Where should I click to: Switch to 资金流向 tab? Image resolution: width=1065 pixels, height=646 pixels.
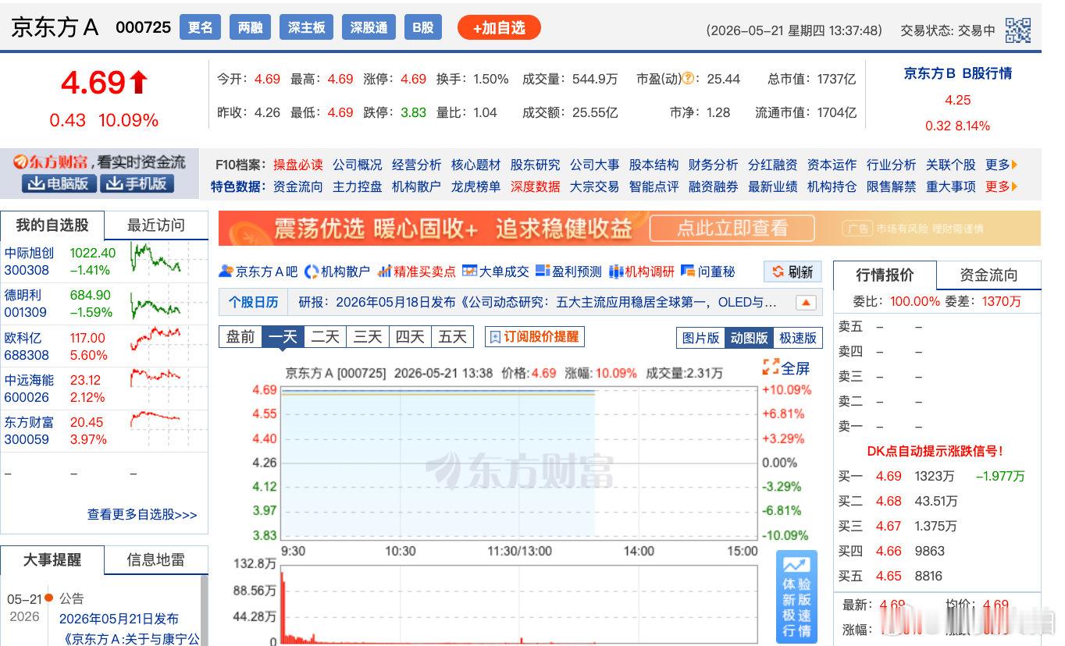(x=988, y=275)
